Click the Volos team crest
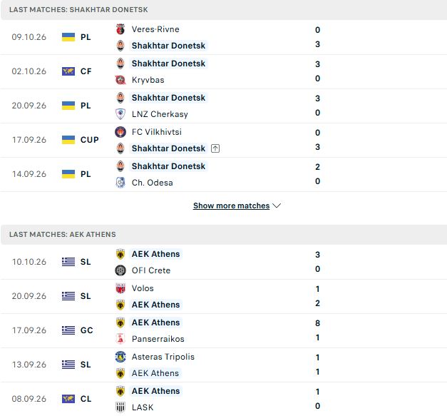 (x=120, y=288)
